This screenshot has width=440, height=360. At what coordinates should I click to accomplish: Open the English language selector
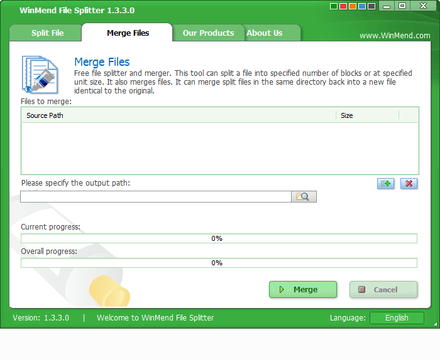pos(397,318)
